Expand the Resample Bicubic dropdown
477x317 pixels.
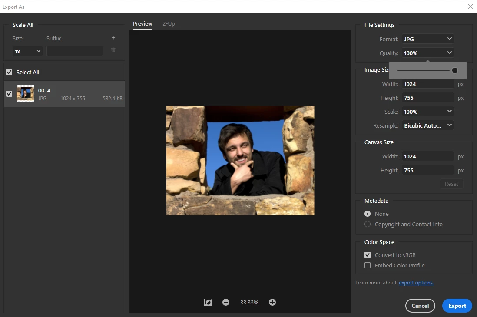click(x=427, y=125)
